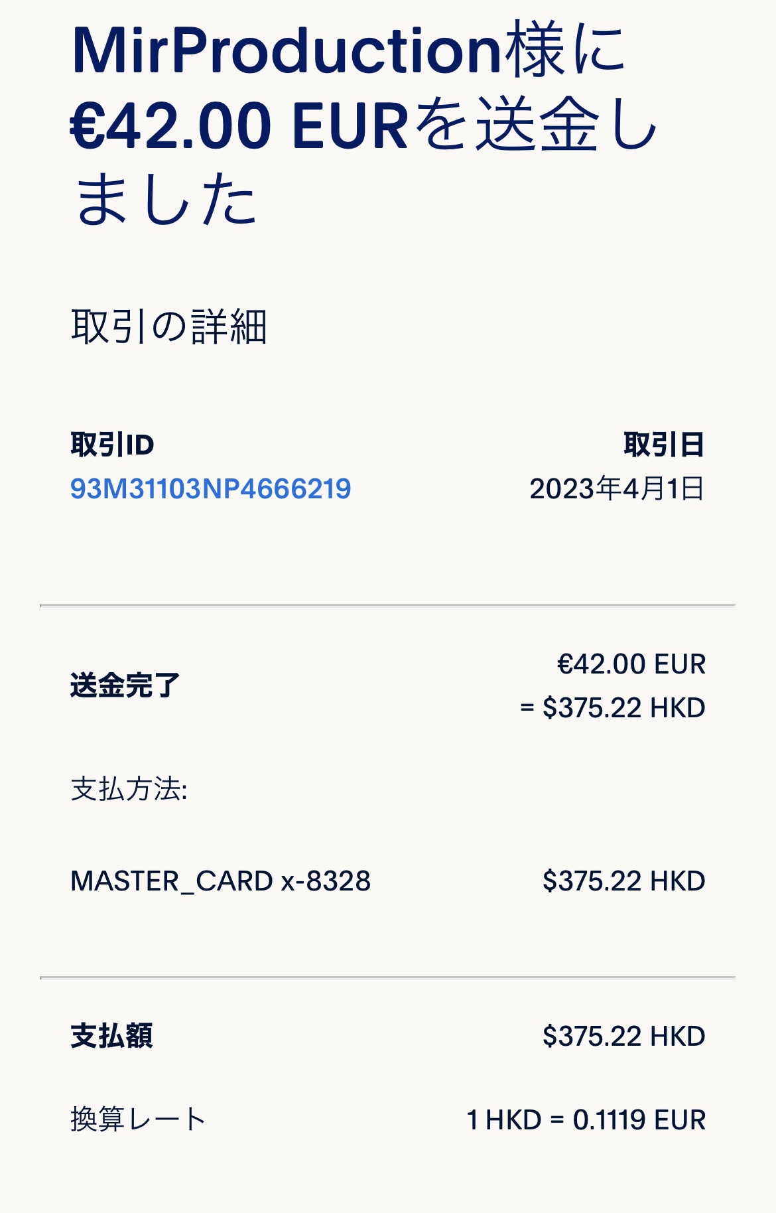Select the 取引の詳細 section heading
776x1213 pixels.
[168, 327]
